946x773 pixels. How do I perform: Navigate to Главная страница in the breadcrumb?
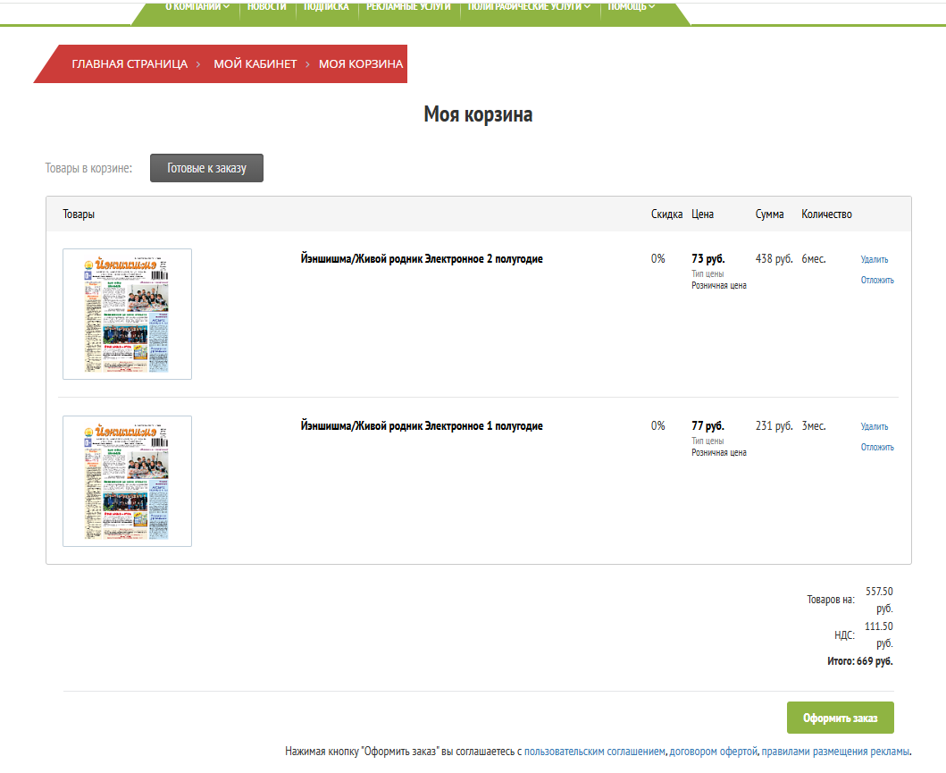(x=130, y=64)
